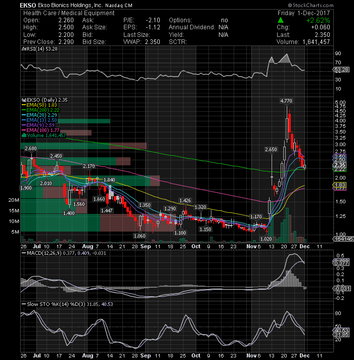
Task: Click the Friday 1-Dec-2017 date text
Action: coord(303,13)
